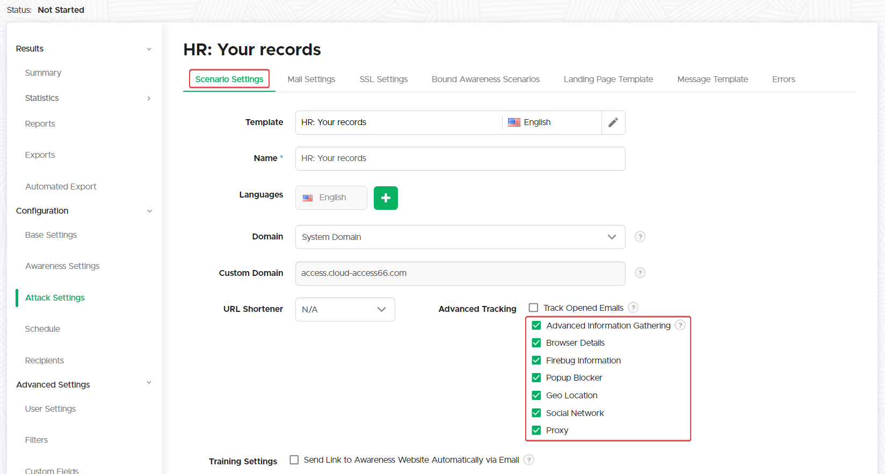Viewport: 885px width, 474px height.
Task: Expand the Statistics submenu in sidebar
Action: [149, 98]
